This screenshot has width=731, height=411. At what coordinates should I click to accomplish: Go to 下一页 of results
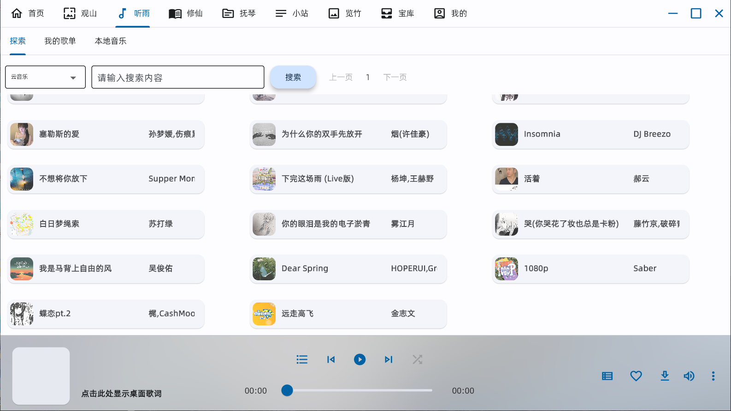coord(395,77)
